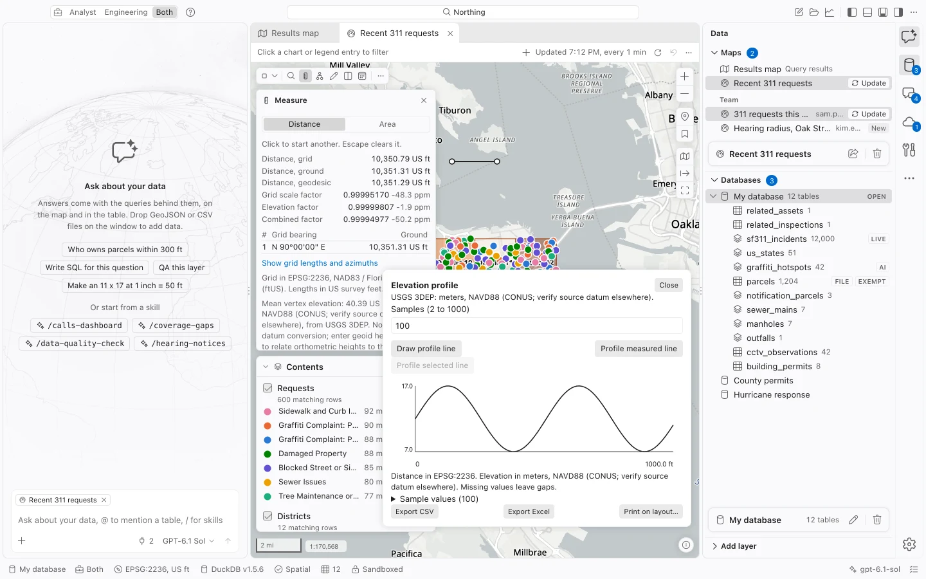926x579 pixels.
Task: Enter fullscreen map with the expand icon
Action: coord(685,190)
